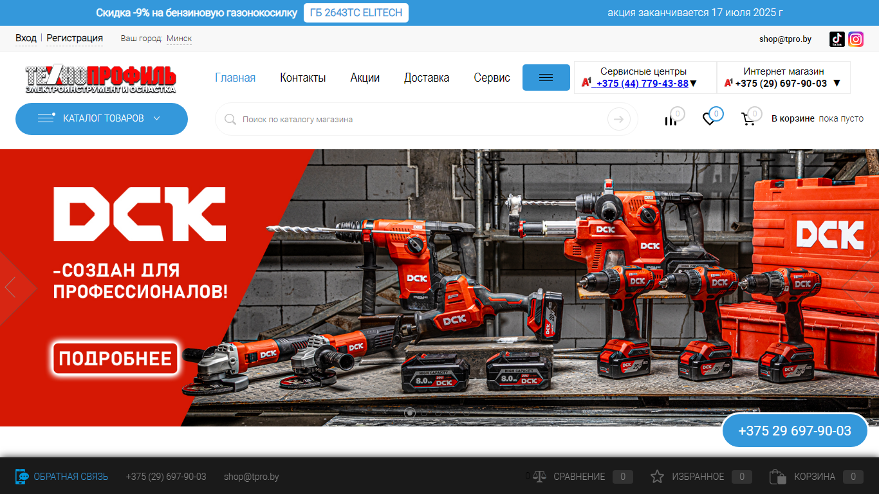
Task: Open the Главная menu item
Action: click(x=236, y=78)
